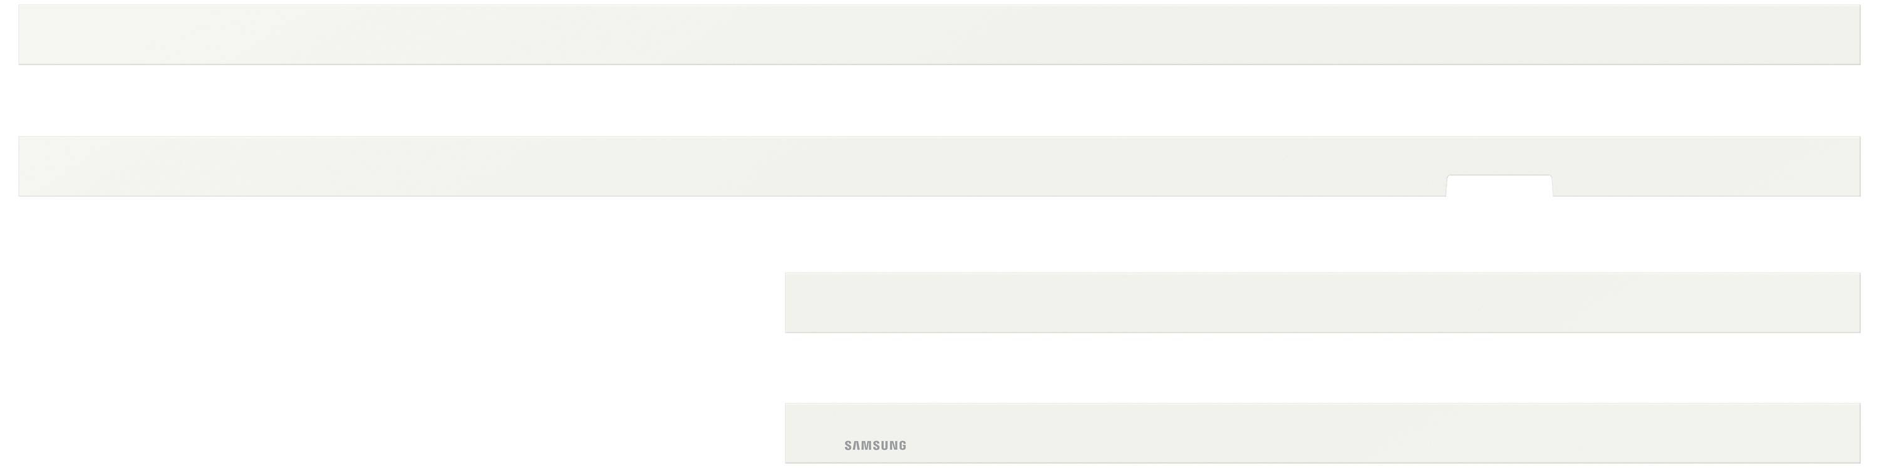Click the letter G ending the Samsung logo
This screenshot has height=468, width=1879.
pos(903,445)
